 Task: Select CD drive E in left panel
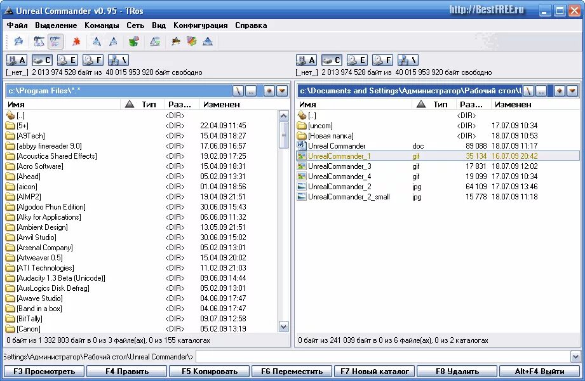pyautogui.click(x=67, y=60)
